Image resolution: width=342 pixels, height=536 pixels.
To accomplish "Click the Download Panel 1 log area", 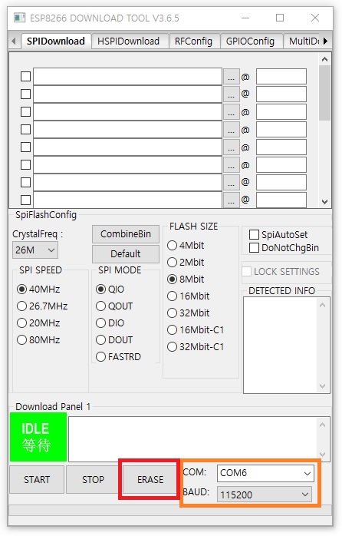I will click(x=193, y=439).
